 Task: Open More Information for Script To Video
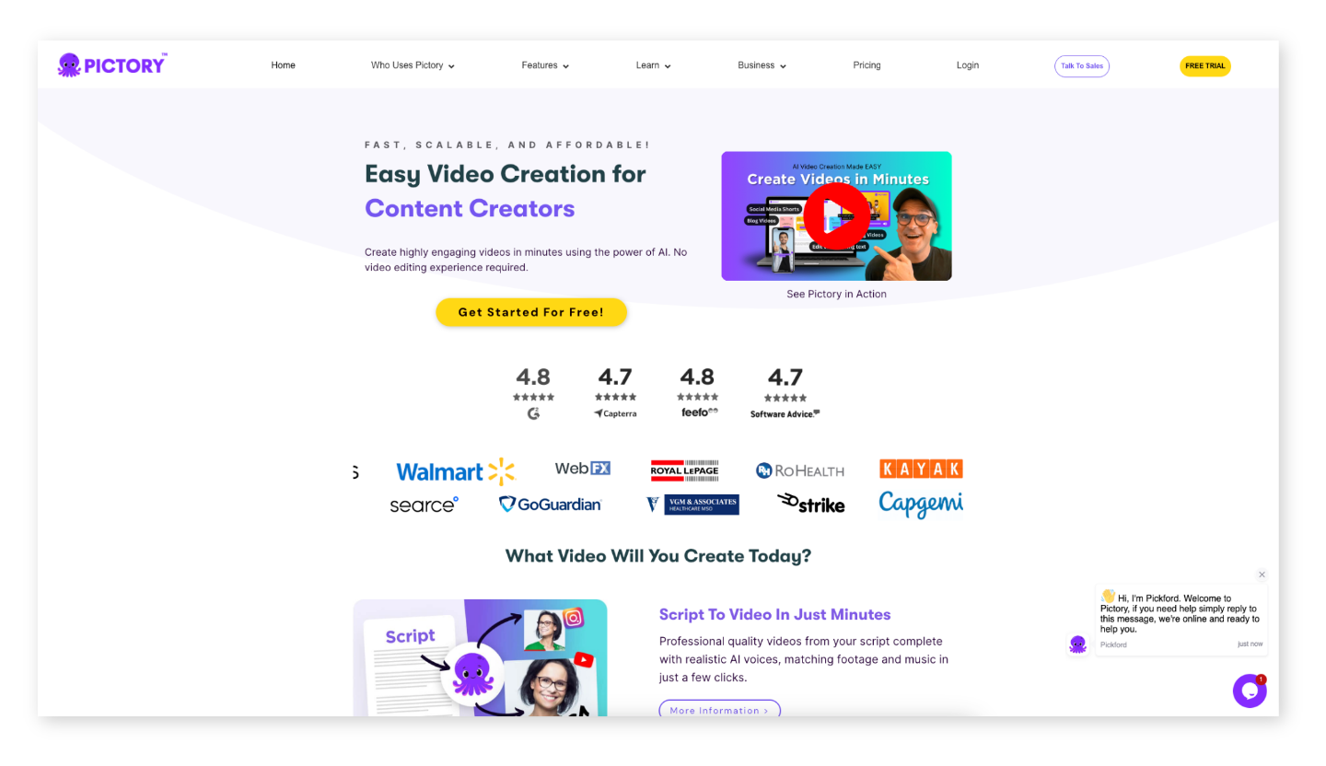(x=719, y=710)
